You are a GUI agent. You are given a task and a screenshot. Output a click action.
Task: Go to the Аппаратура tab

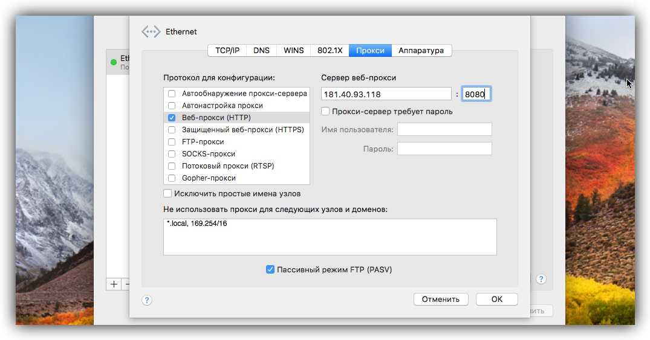click(x=421, y=51)
